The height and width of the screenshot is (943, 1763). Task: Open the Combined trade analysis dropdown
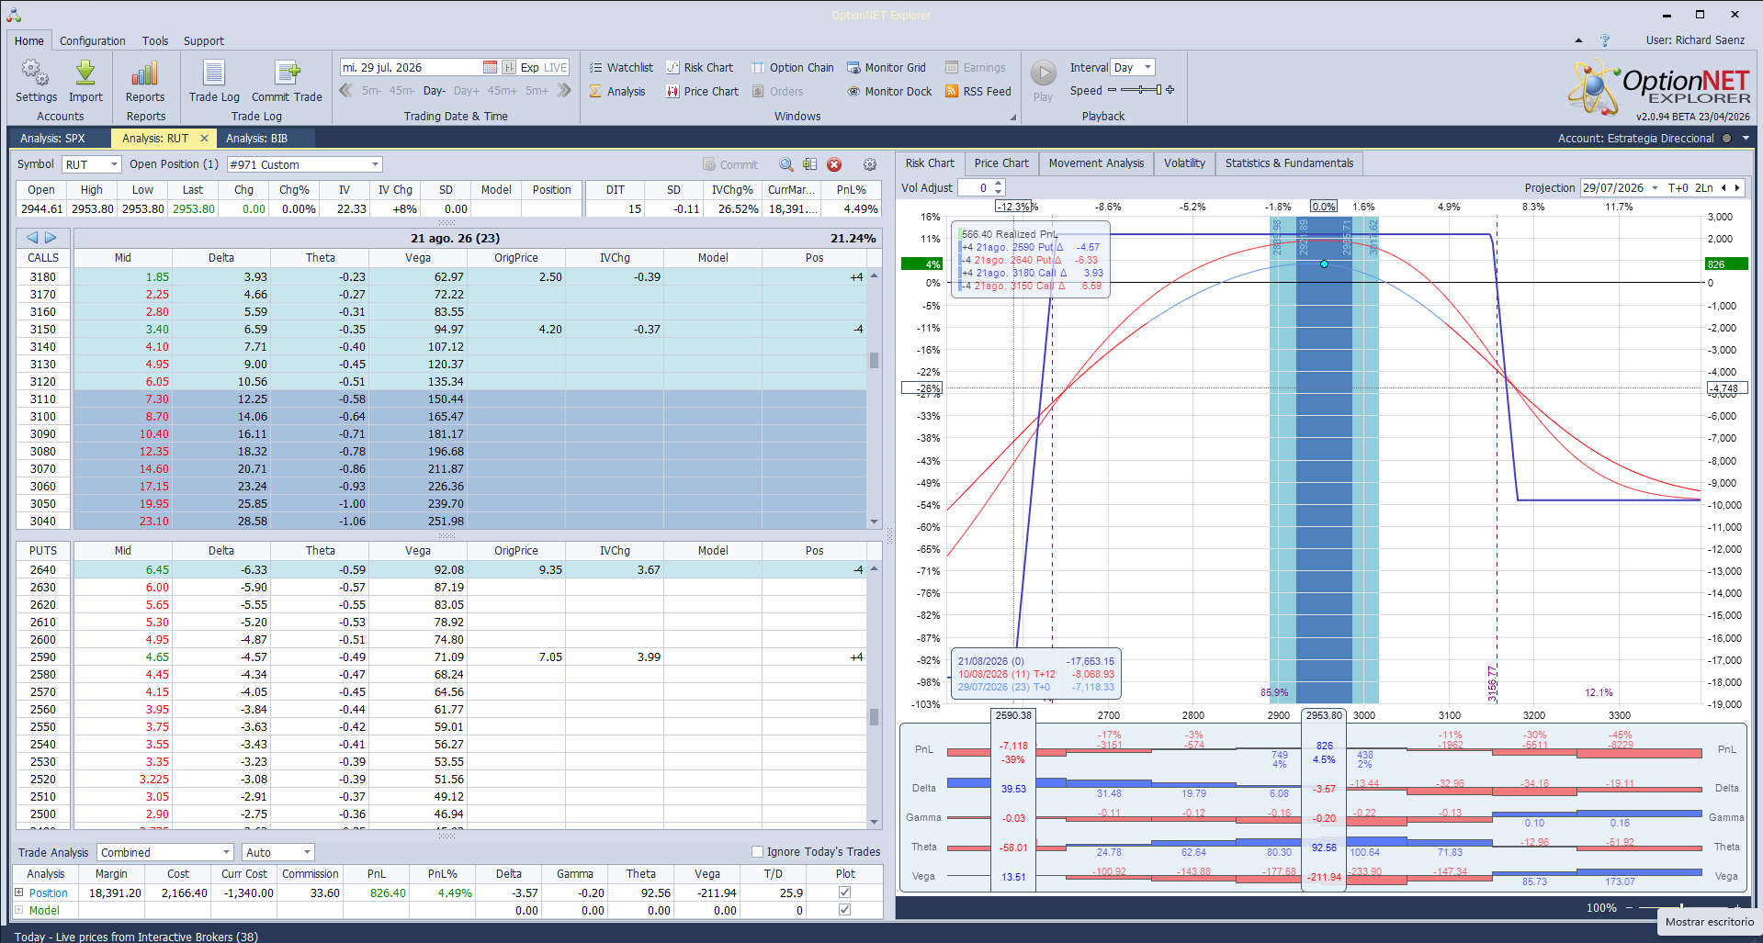click(x=226, y=852)
